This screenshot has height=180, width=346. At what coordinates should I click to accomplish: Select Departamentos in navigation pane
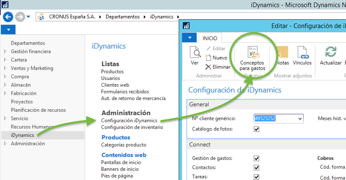click(x=28, y=43)
